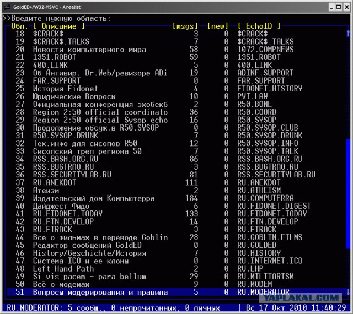The image size is (353, 314).
Task: Click the Описание column header
Action: coord(59,26)
